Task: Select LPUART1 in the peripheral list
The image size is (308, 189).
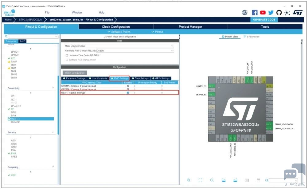Action: [16, 106]
